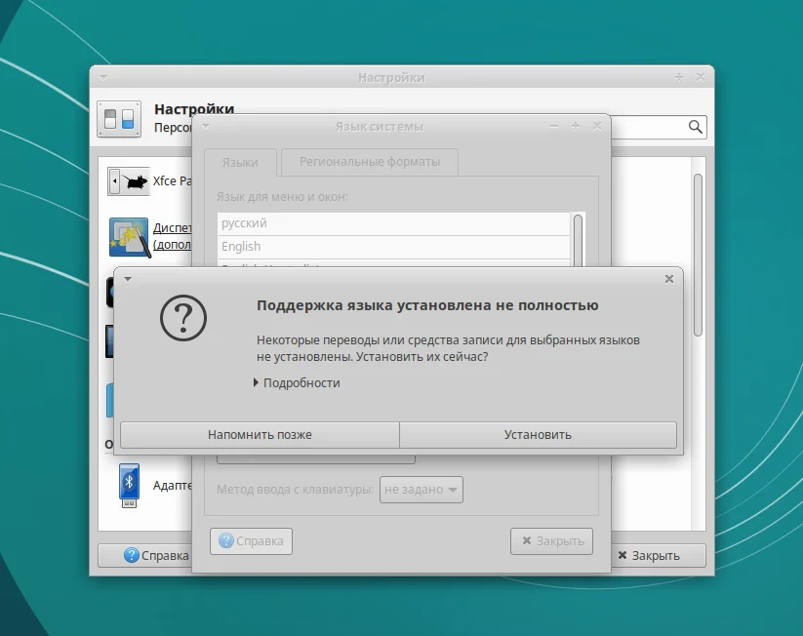
Task: Click Закрыть in the Язык системы window
Action: pos(551,541)
